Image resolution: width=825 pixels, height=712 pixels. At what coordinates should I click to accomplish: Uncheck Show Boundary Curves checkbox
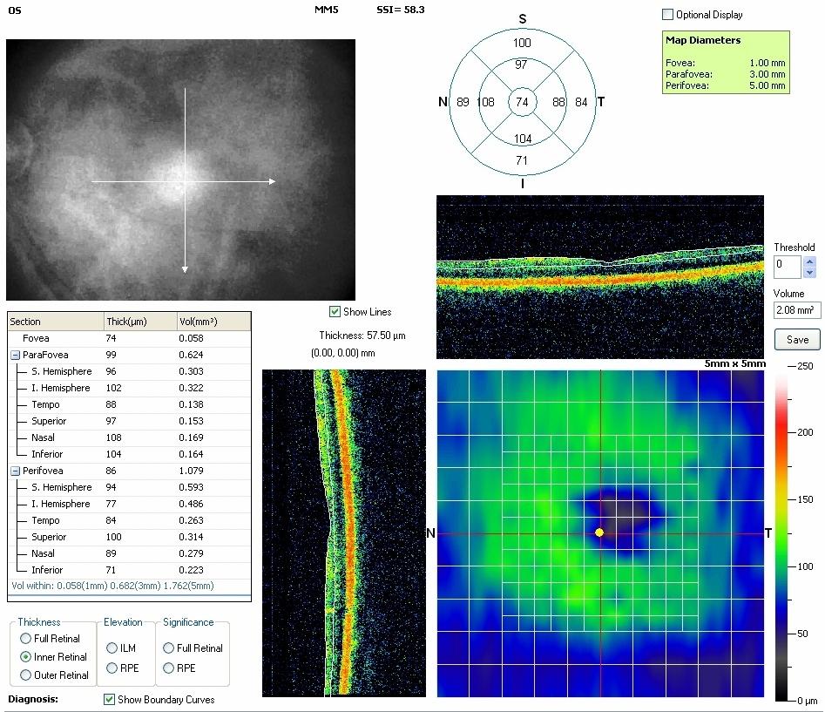109,699
